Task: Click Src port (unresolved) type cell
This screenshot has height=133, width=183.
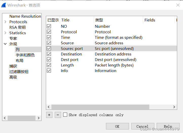Action: pyautogui.click(x=114, y=48)
